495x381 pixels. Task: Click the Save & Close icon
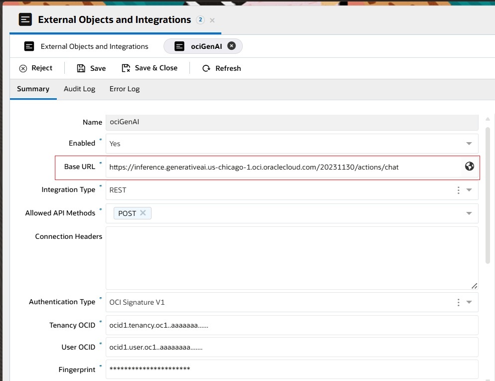[127, 68]
